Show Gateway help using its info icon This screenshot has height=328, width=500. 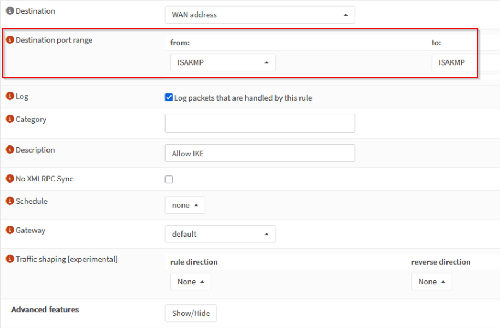tap(10, 230)
